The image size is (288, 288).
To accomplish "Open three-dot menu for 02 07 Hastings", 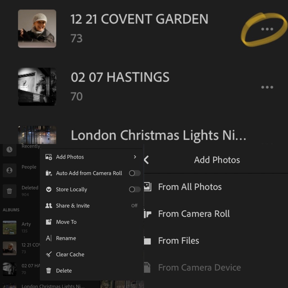I will click(267, 87).
